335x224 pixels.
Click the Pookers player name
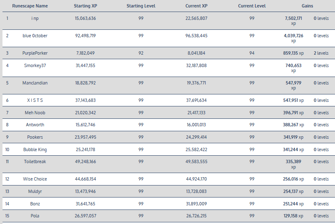click(x=35, y=137)
